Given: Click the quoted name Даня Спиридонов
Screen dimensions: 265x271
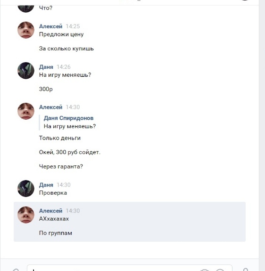Looking at the screenshot, I should (69, 118).
